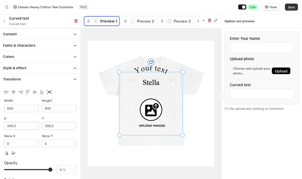Click the rotate handle above the selection
The width and height of the screenshot is (302, 179).
(x=151, y=62)
